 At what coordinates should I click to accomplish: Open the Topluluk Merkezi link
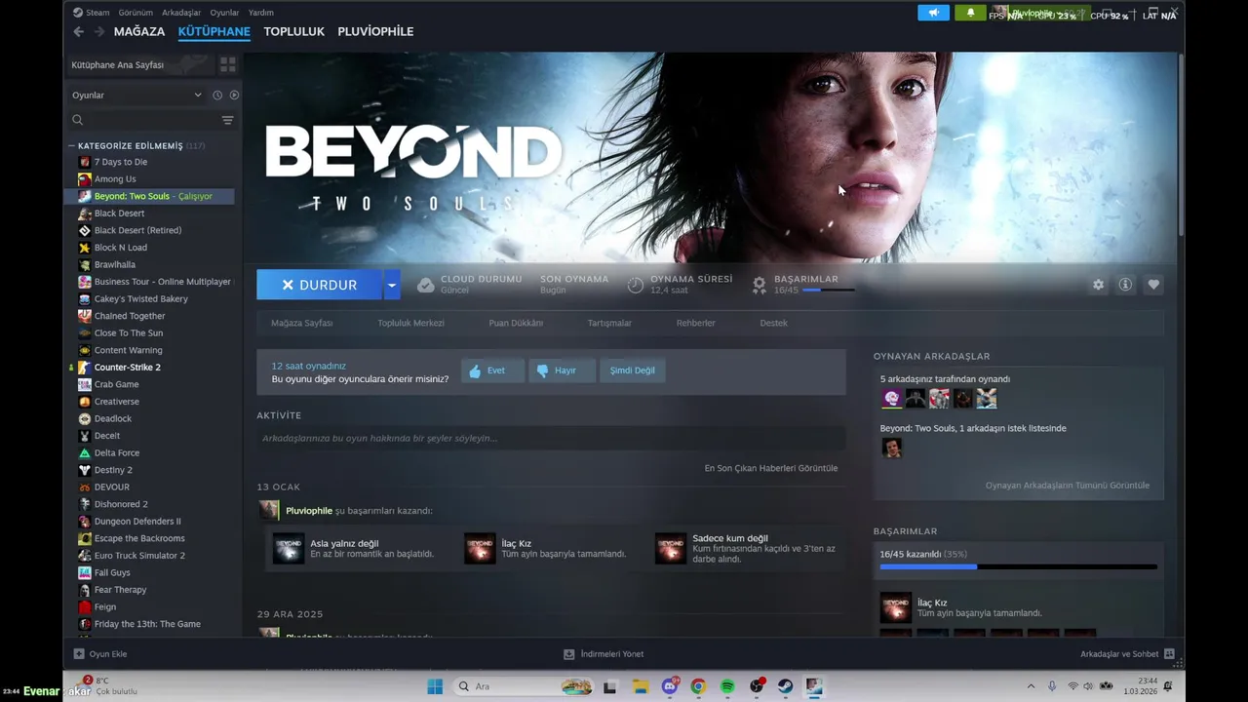411,323
